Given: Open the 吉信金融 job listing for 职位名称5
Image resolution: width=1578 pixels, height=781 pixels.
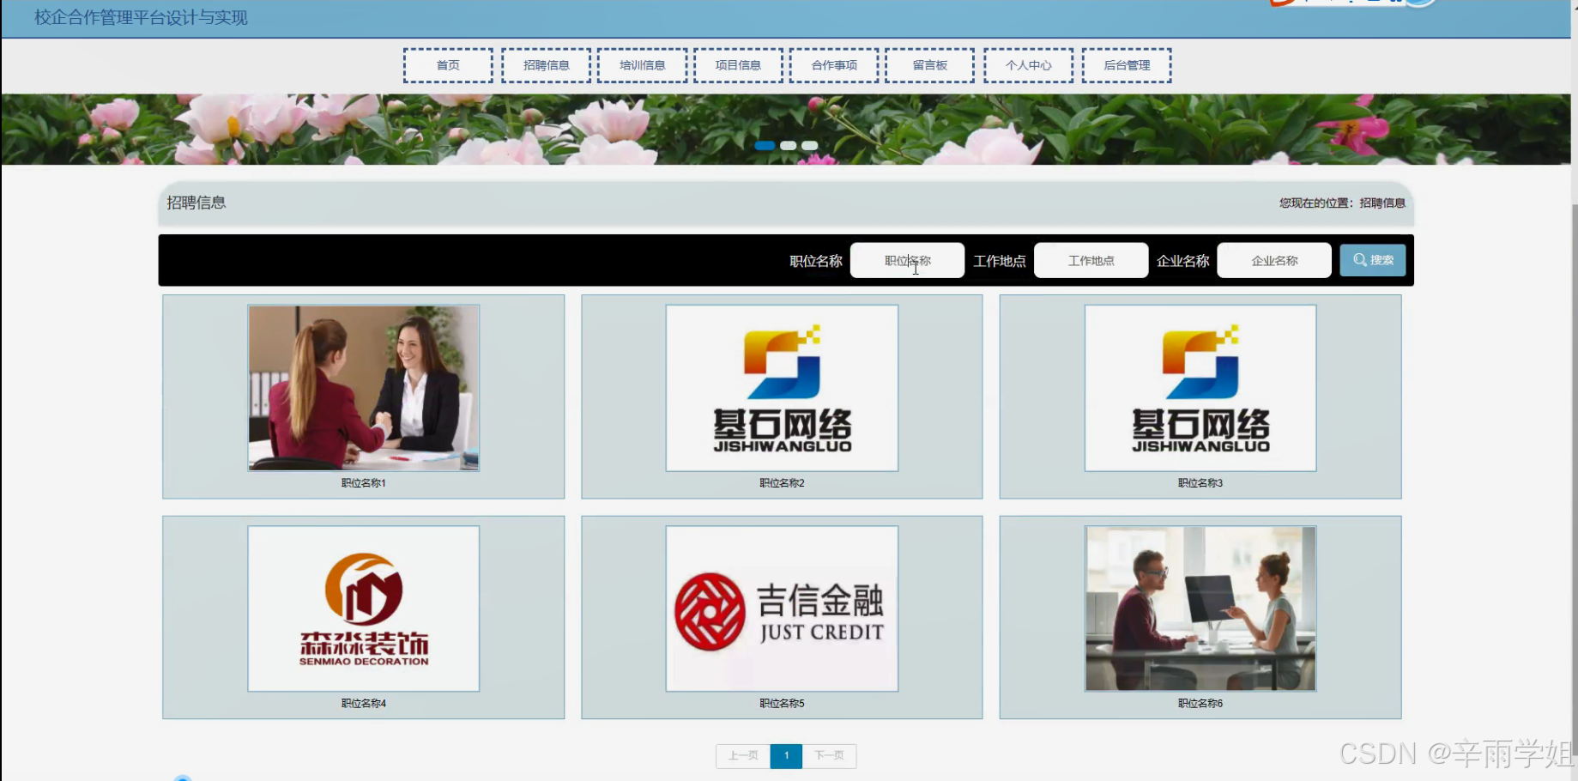Looking at the screenshot, I should (x=781, y=608).
